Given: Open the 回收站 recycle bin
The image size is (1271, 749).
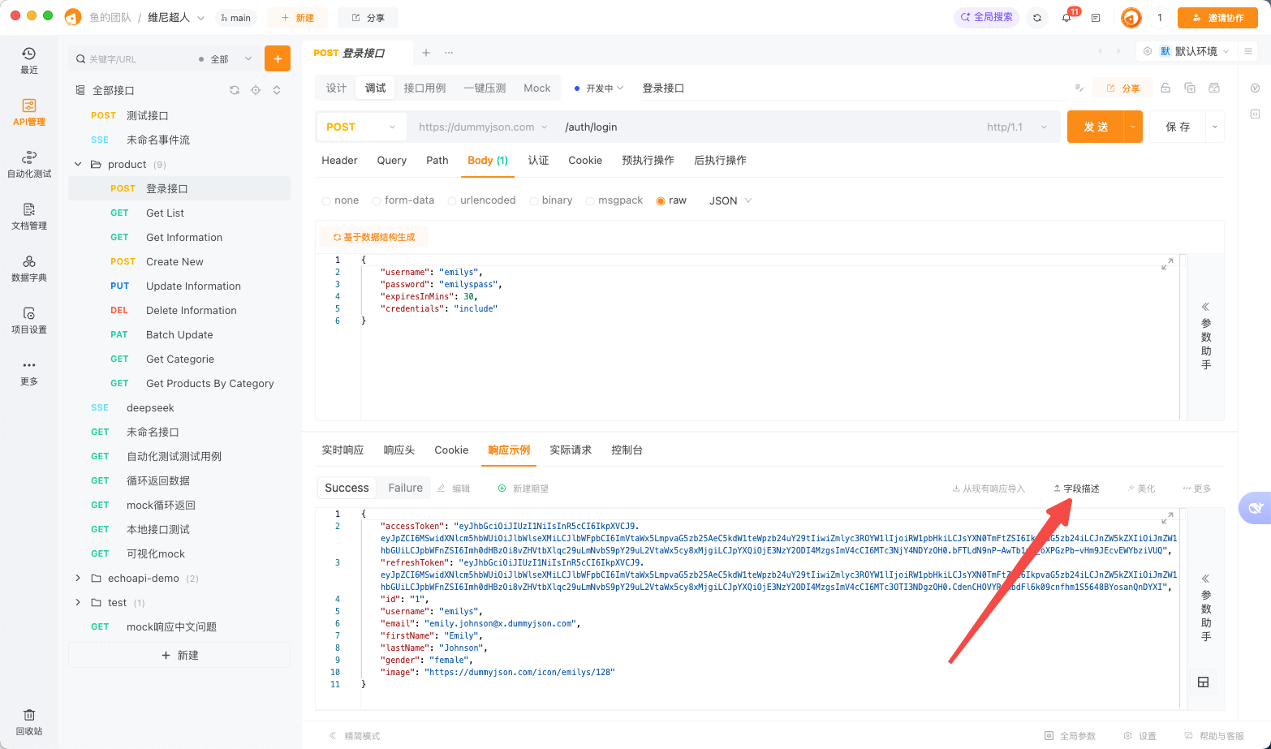Looking at the screenshot, I should pos(29,721).
